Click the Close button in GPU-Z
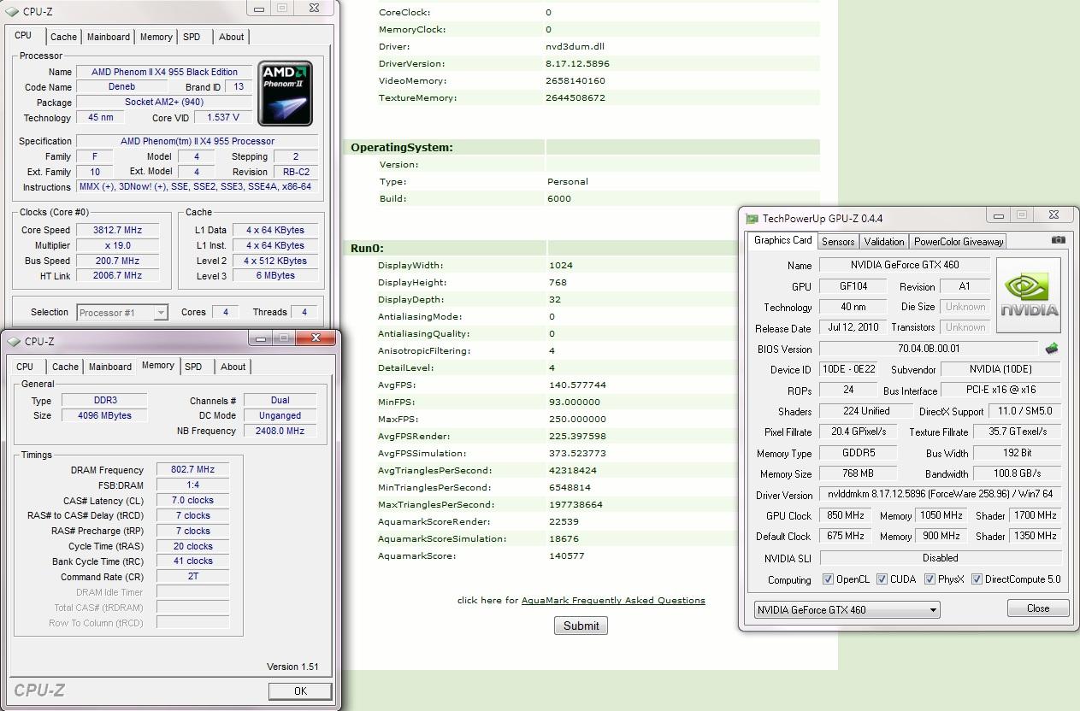Viewport: 1080px width, 711px height. tap(1038, 608)
